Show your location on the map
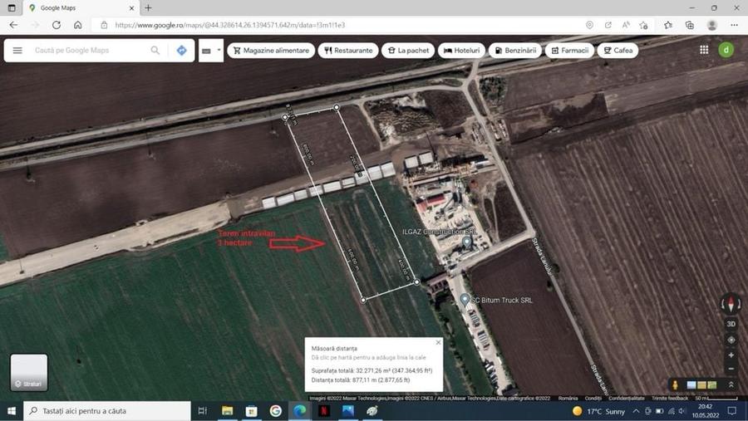748x421 pixels. [731, 340]
